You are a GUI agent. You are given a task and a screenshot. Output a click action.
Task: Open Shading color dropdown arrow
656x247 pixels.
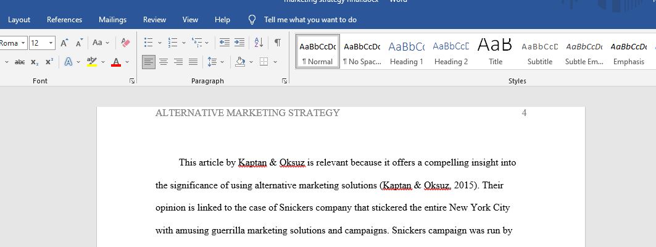click(x=251, y=62)
